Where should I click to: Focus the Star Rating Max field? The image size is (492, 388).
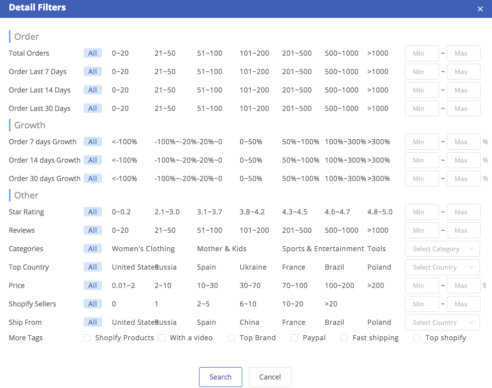[464, 212]
